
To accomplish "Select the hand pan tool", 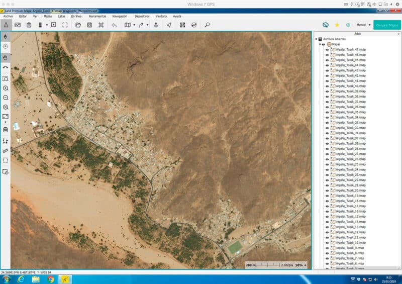I will click(x=6, y=58).
